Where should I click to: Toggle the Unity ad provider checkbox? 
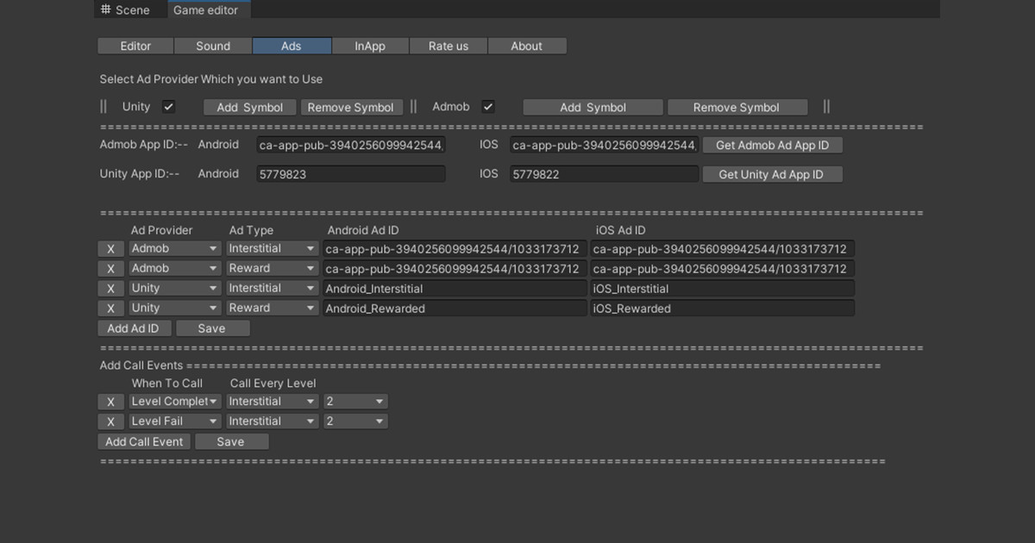click(169, 107)
